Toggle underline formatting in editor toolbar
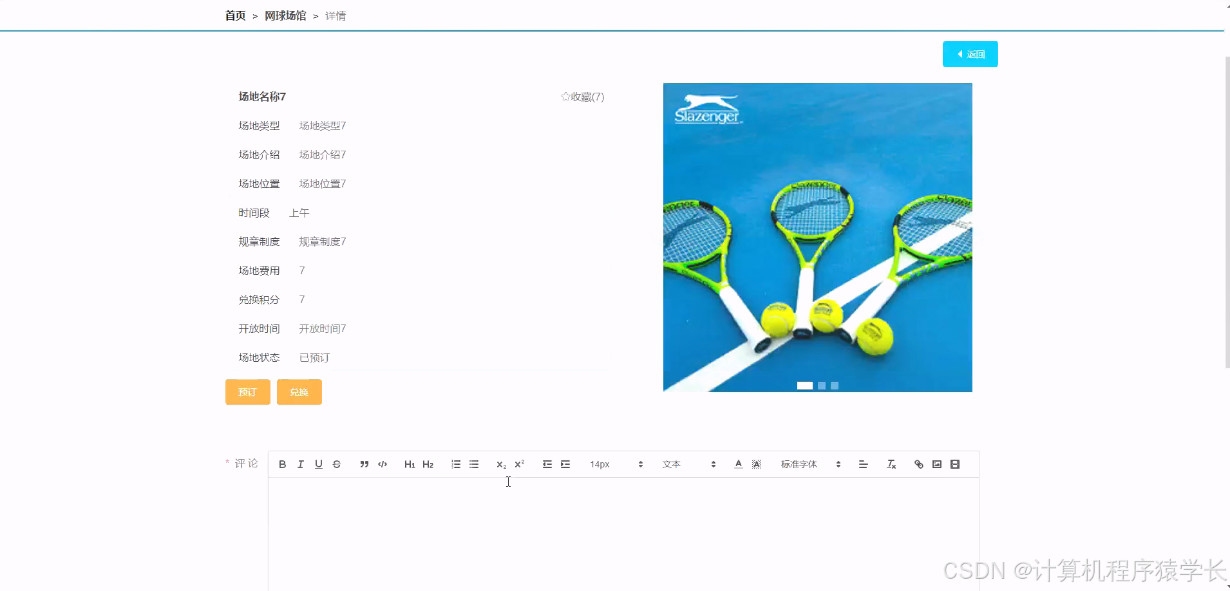 pyautogui.click(x=318, y=464)
